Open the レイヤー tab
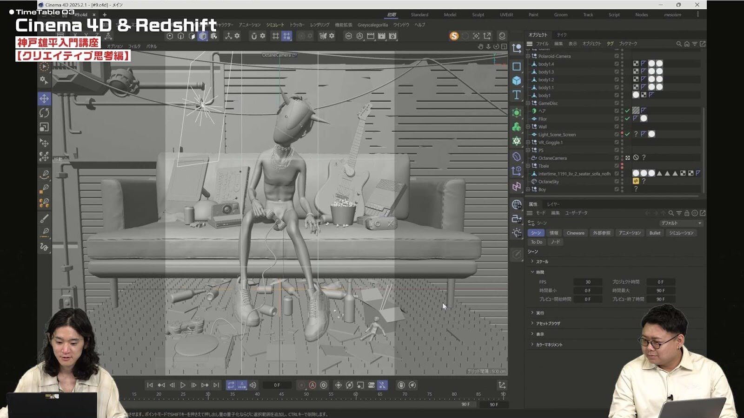This screenshot has height=418, width=744. click(x=553, y=204)
